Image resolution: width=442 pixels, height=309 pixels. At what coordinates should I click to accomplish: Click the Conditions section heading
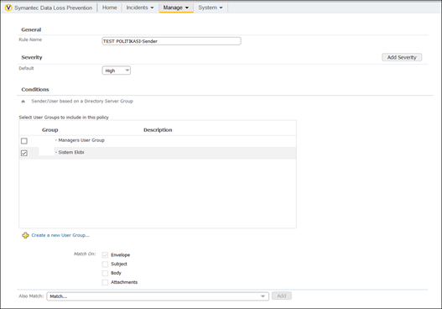point(35,90)
